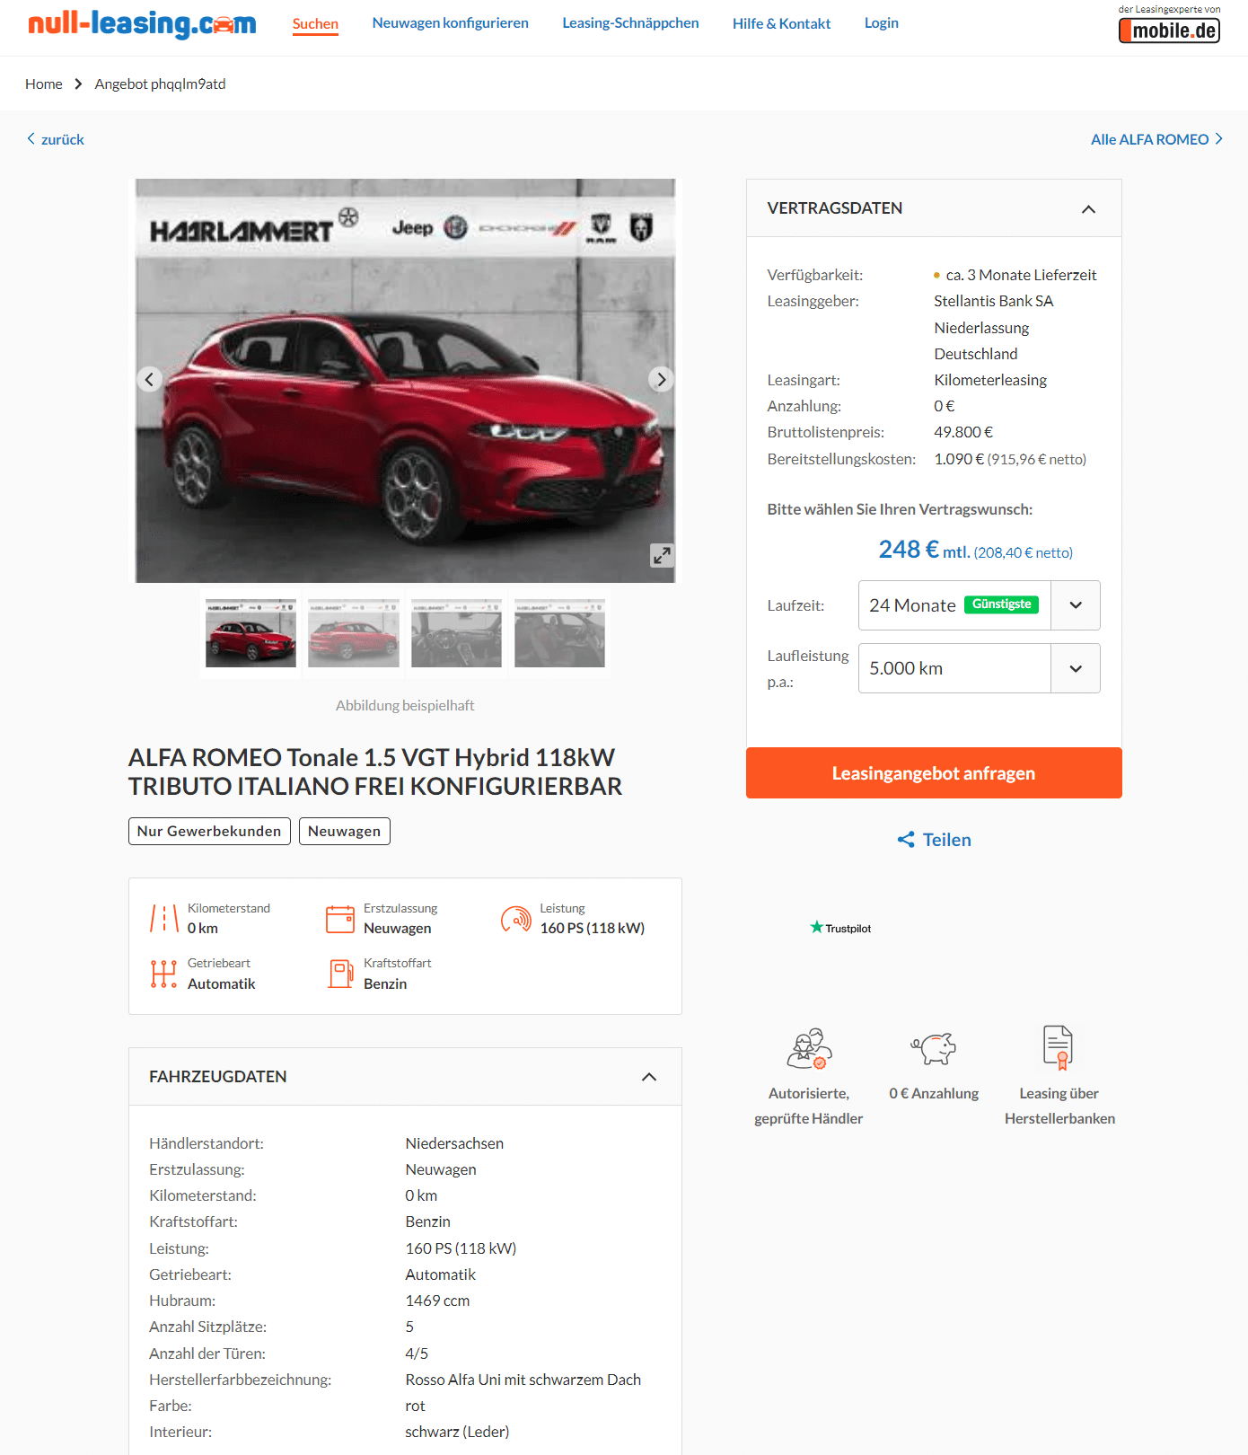Go back using the zurück link
1248x1455 pixels.
(56, 139)
